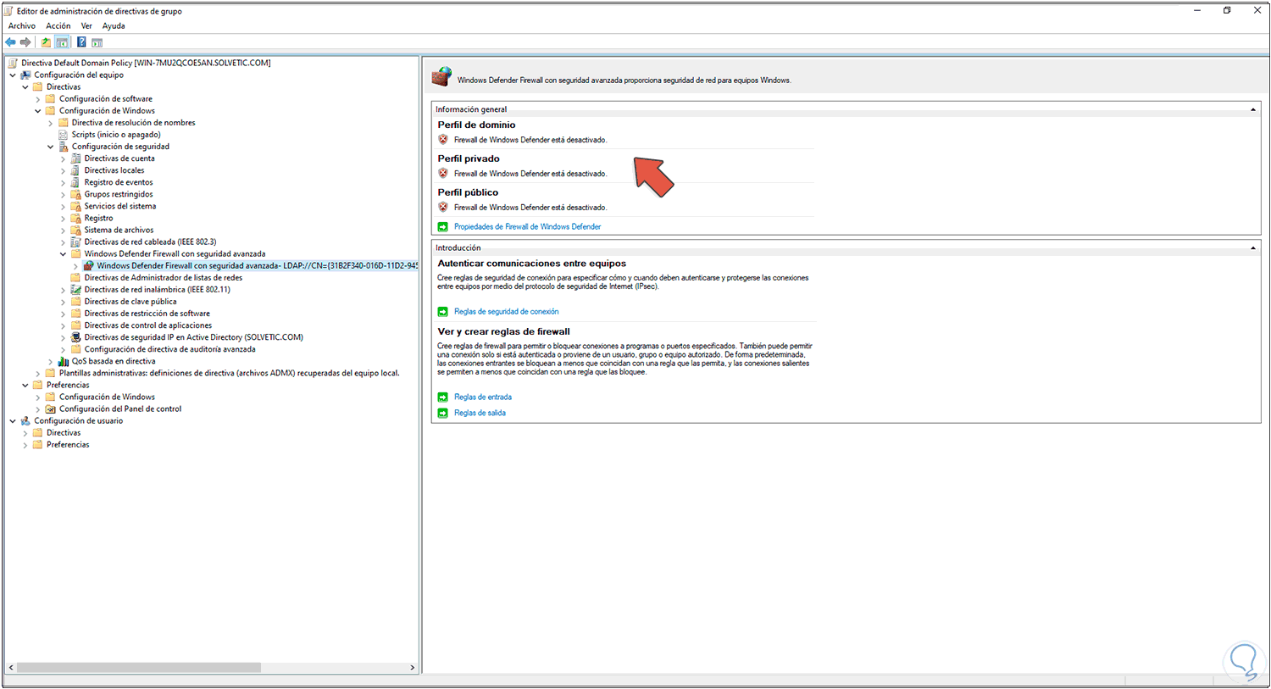1271x689 pixels.
Task: Expand Configuración de directiva de auditoría avanzada
Action: point(64,349)
